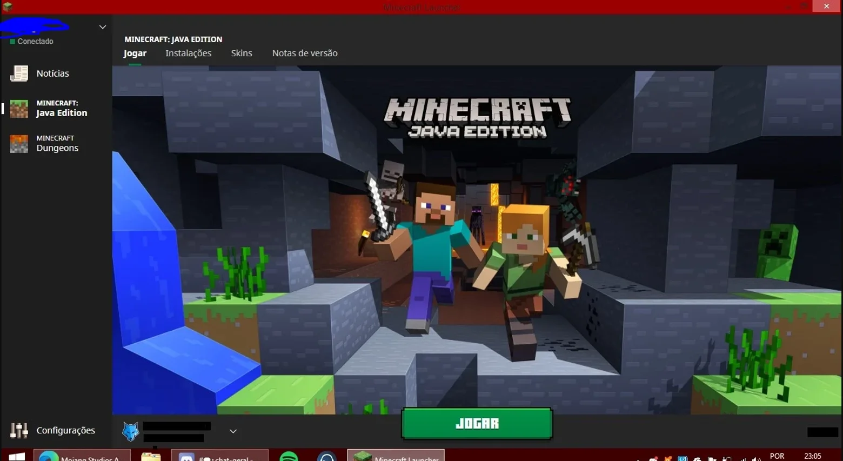Open the Instalações tab
The height and width of the screenshot is (461, 843).
coord(189,53)
